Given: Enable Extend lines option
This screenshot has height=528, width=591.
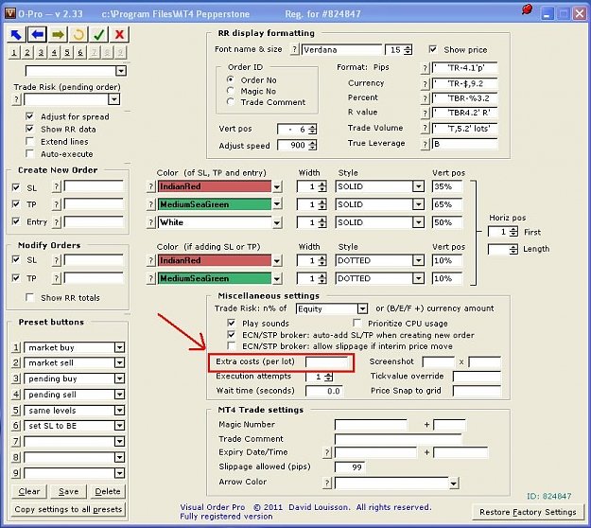Looking at the screenshot, I should click(x=29, y=141).
